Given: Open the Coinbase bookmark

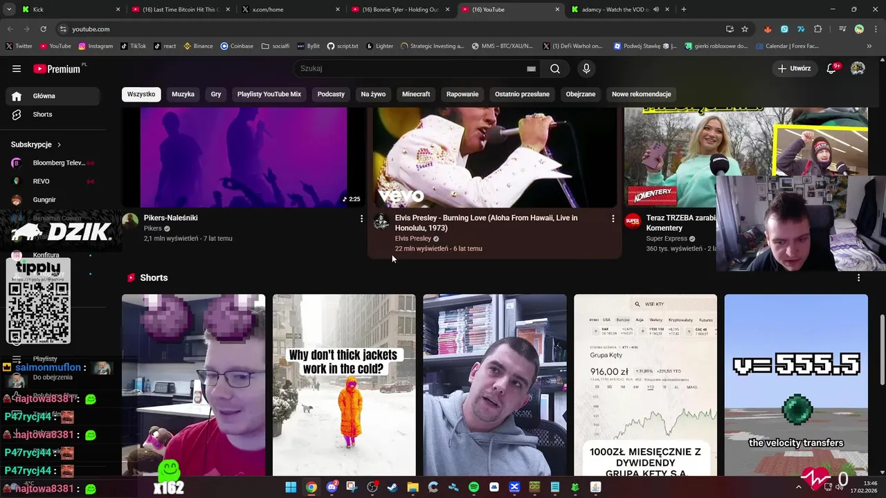Looking at the screenshot, I should [x=237, y=46].
